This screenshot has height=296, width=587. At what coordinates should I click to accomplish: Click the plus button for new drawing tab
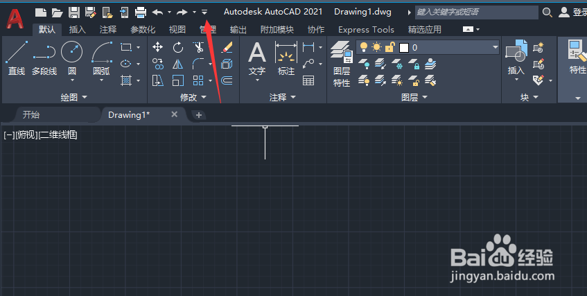[x=199, y=115]
